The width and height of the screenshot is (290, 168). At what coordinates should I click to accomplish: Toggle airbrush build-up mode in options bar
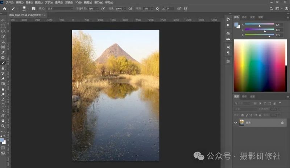pos(130,9)
